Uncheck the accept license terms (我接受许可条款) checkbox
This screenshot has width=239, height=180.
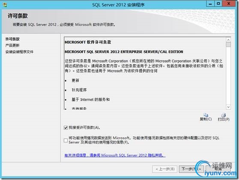tap(66, 128)
